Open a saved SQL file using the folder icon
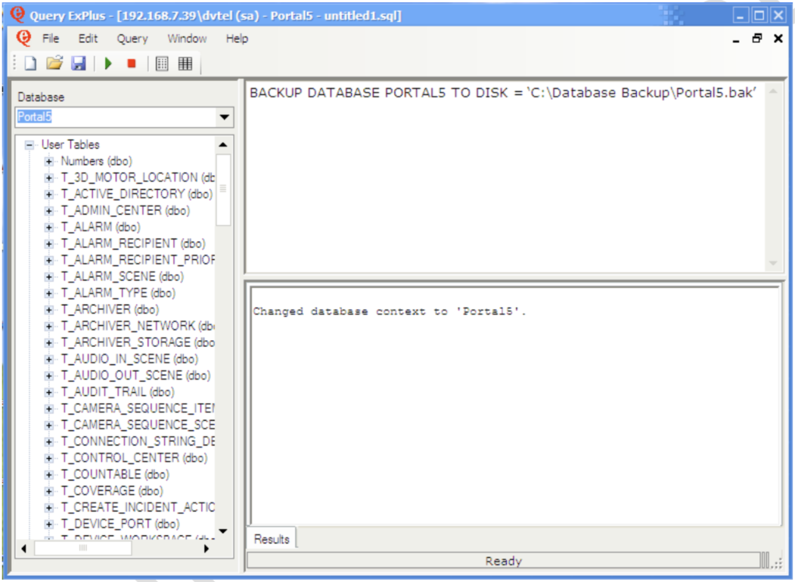795x582 pixels. (53, 63)
